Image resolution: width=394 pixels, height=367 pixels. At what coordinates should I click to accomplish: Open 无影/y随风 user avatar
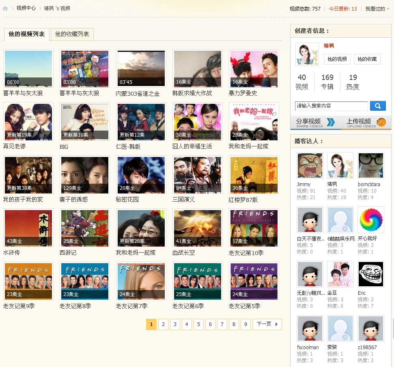point(310,274)
